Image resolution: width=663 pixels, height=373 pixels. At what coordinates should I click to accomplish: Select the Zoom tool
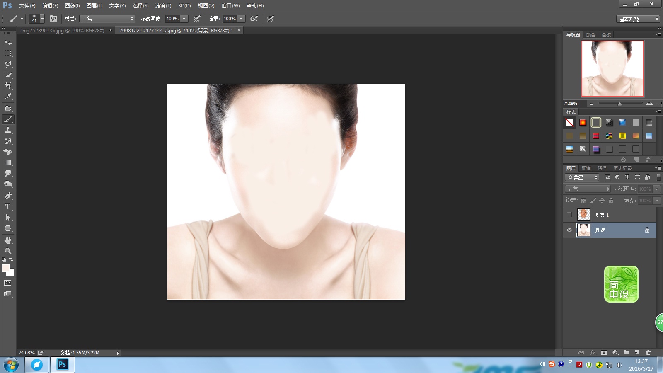[8, 251]
